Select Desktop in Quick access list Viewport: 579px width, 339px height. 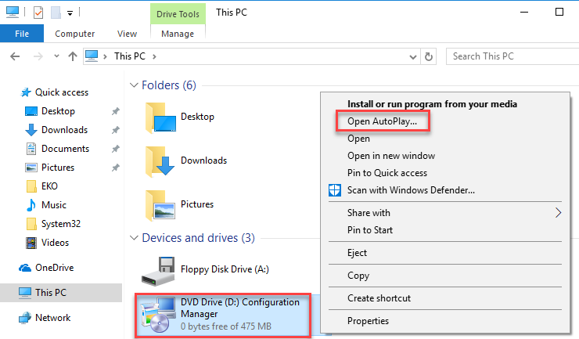point(59,111)
